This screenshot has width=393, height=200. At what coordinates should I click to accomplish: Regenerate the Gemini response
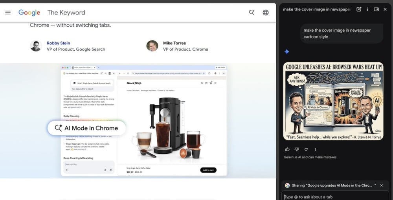[306, 149]
